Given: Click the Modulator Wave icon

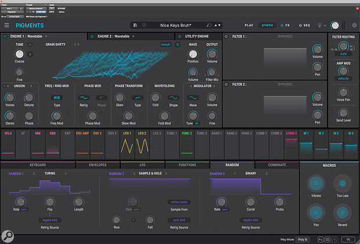Looking at the screenshot, I should (193, 98).
